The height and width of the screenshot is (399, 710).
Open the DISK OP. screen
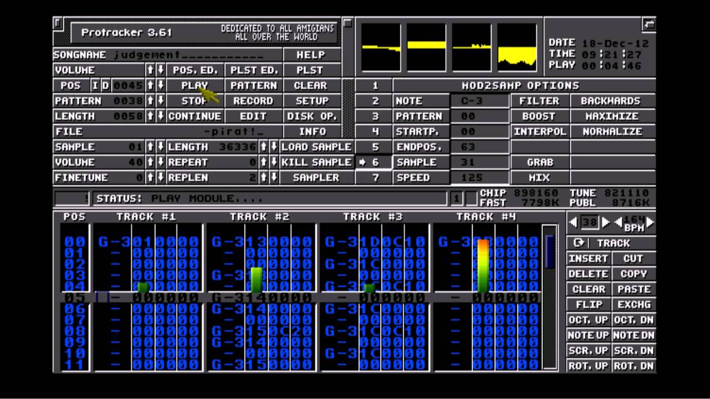[312, 116]
